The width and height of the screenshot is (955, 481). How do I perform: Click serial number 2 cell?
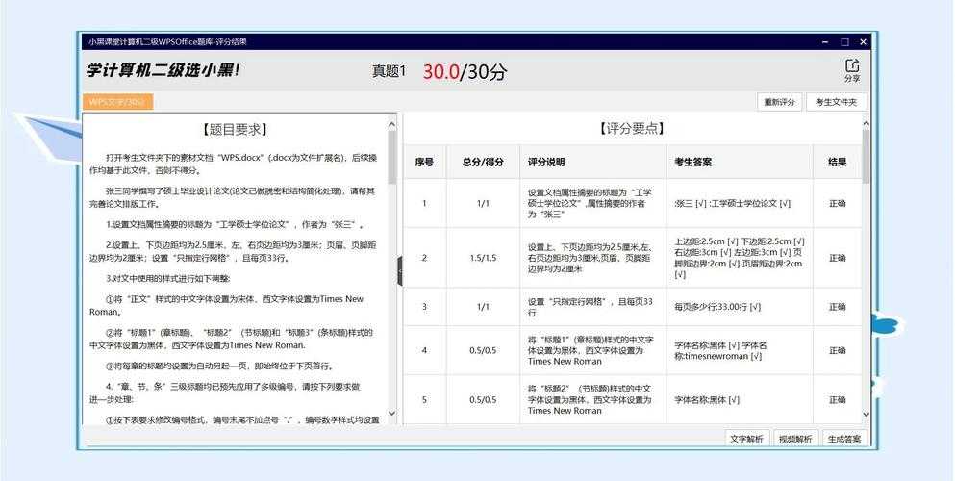pyautogui.click(x=424, y=258)
